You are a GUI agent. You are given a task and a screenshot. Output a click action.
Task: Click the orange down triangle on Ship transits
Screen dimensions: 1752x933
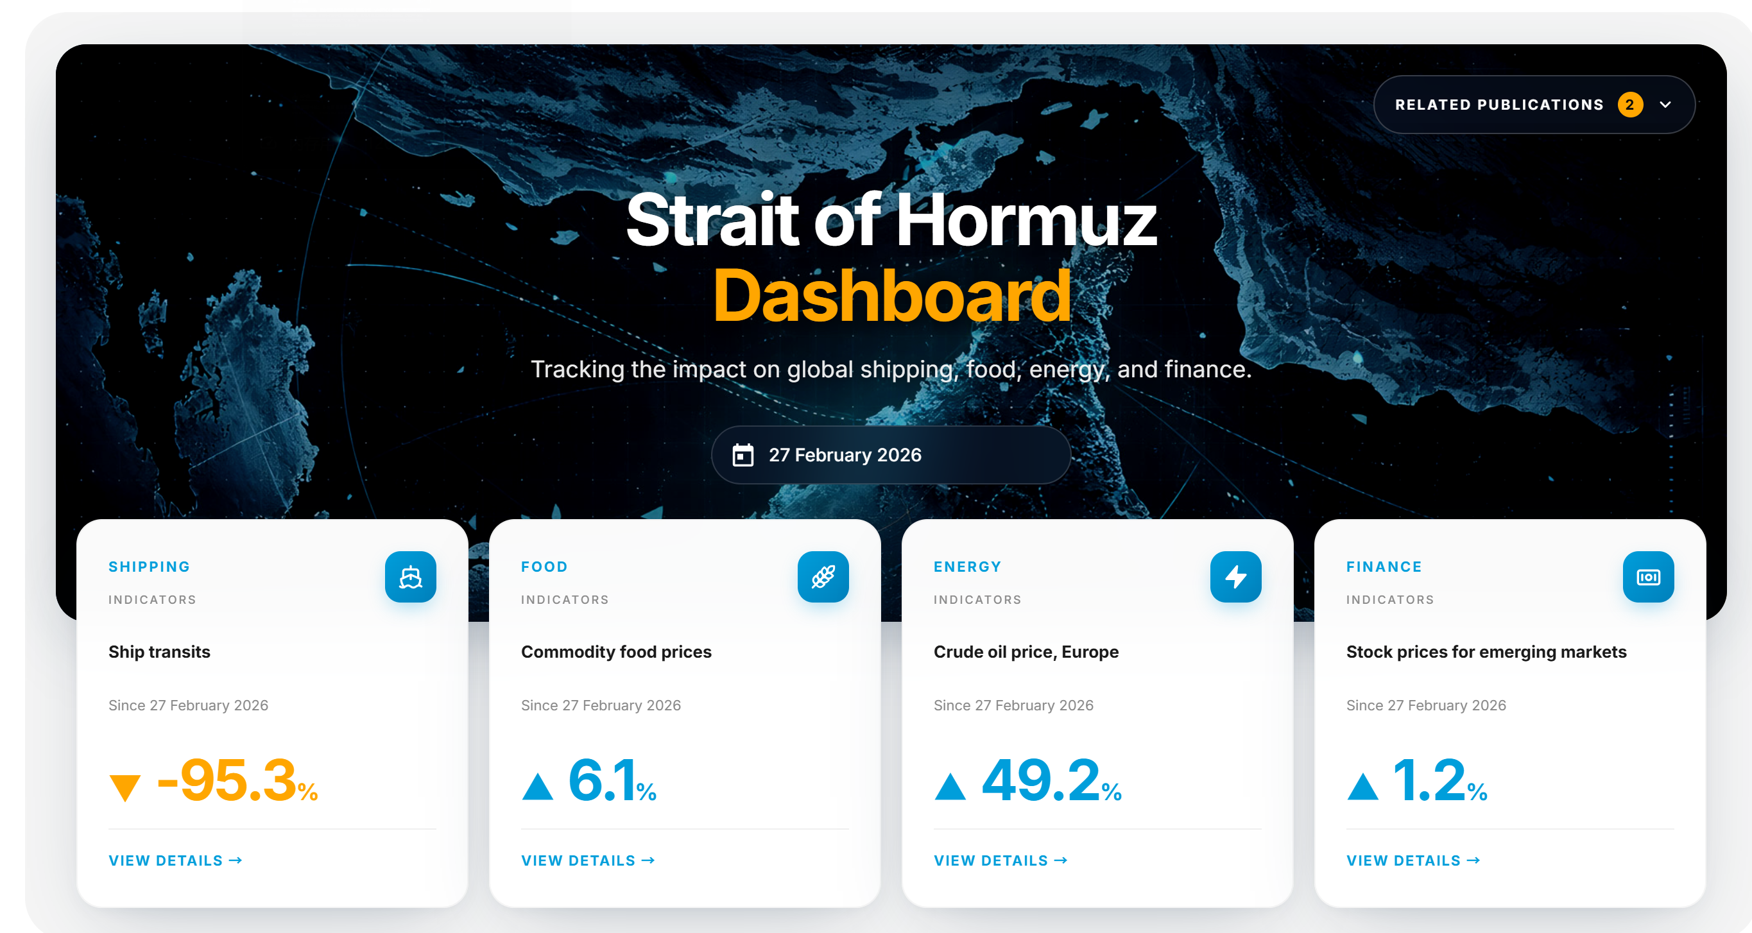coord(125,787)
